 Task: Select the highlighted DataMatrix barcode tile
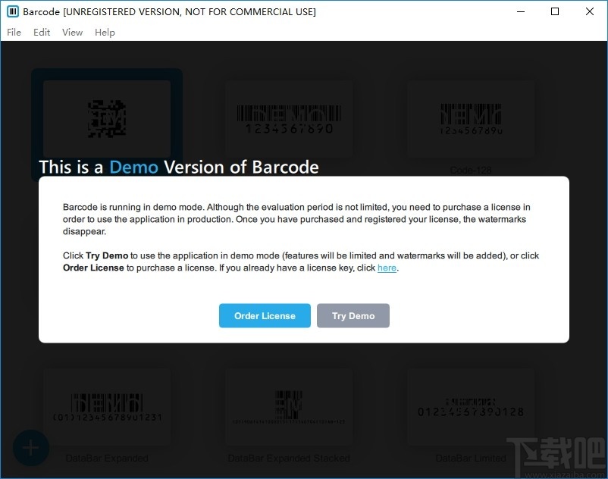pyautogui.click(x=106, y=121)
